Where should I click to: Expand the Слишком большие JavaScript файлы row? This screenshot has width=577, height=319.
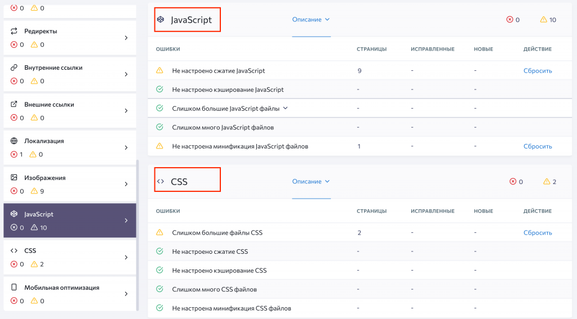285,108
